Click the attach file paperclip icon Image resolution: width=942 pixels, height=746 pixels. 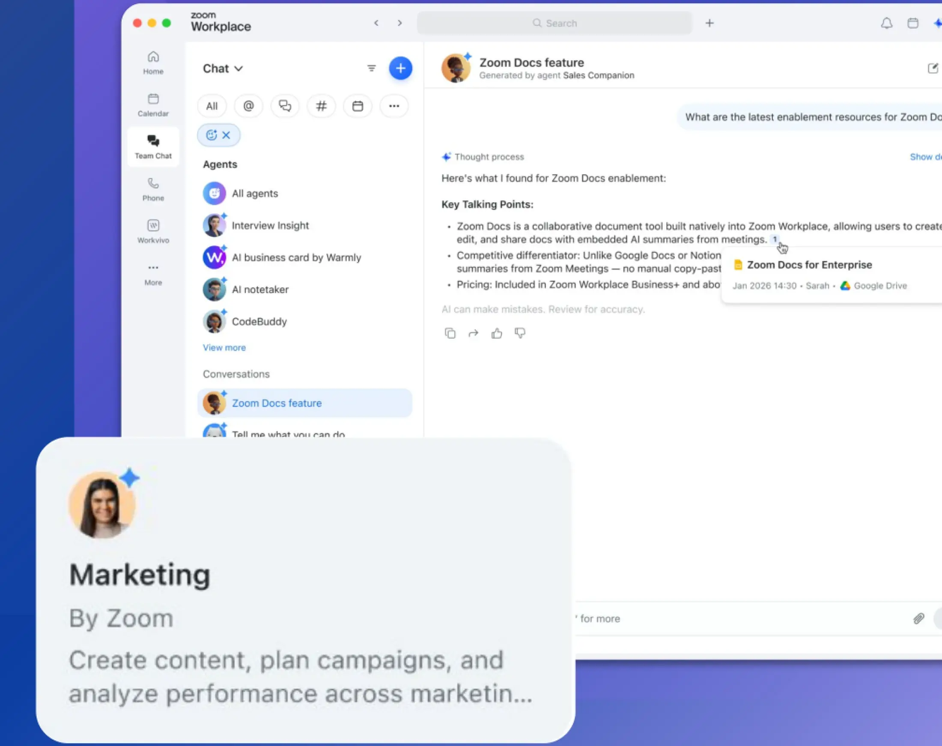tap(918, 618)
